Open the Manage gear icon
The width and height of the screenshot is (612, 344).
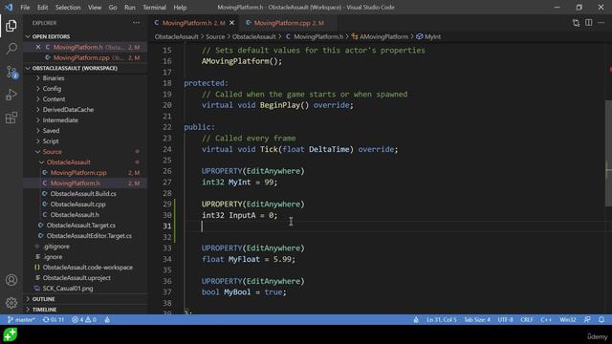(11, 303)
